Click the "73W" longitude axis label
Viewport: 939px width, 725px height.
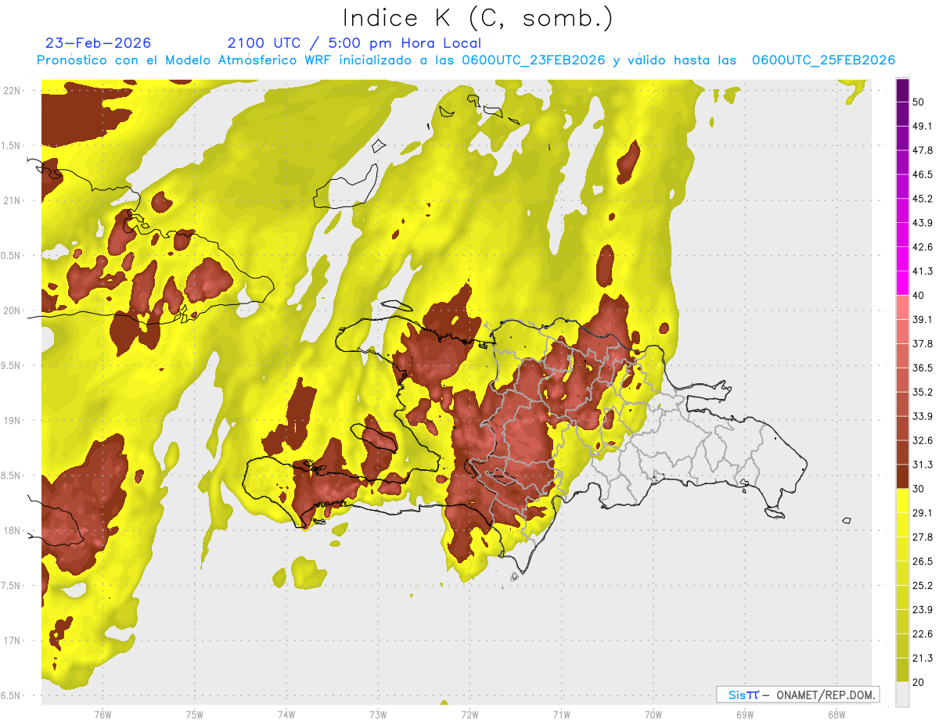378,714
